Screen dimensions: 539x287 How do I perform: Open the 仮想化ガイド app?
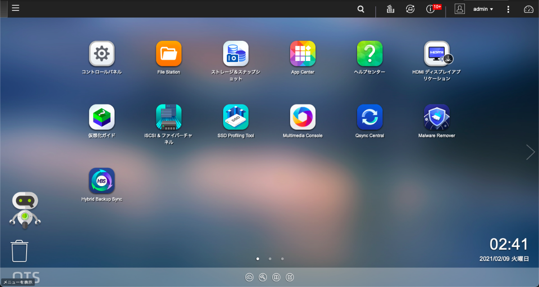[102, 117]
